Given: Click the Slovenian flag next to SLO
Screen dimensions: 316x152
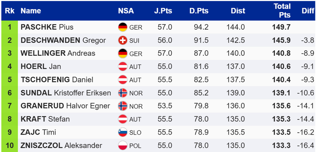Looking at the screenshot, I should click(123, 132).
